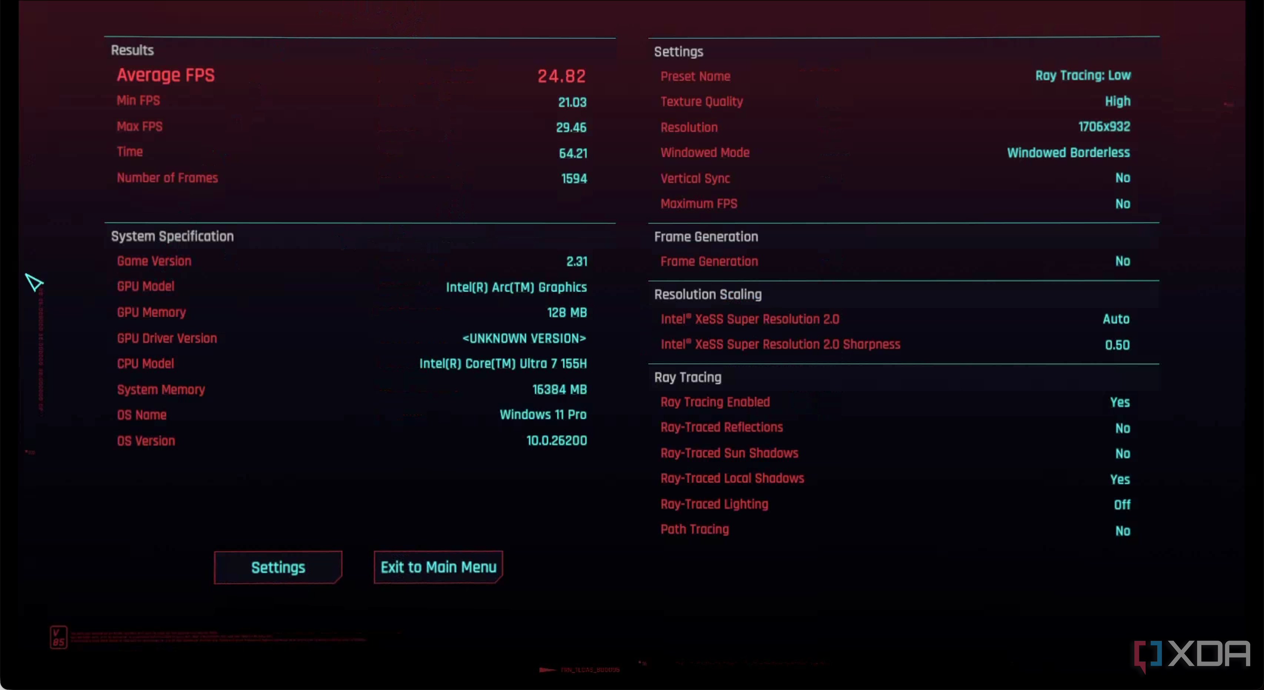The width and height of the screenshot is (1264, 690).
Task: Click Ray-Traced Reflections No value
Action: 1123,428
